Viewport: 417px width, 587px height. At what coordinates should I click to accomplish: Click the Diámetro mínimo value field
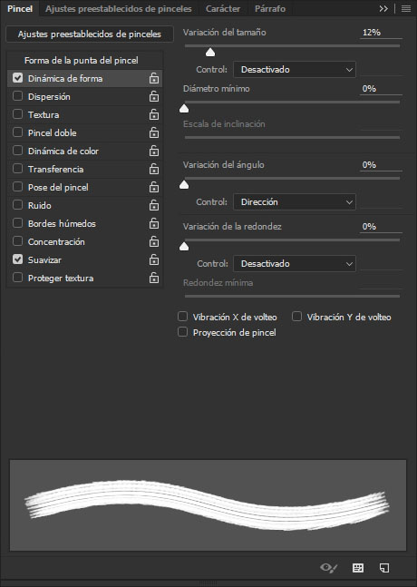381,89
